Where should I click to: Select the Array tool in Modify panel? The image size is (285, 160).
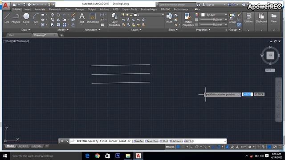pyautogui.click(x=65, y=25)
